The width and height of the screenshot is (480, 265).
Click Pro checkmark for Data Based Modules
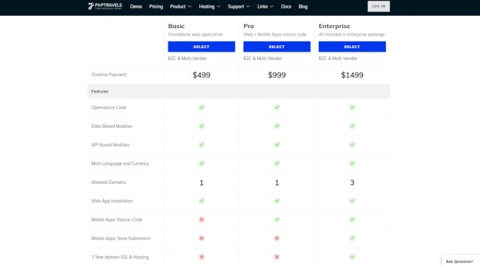click(x=276, y=126)
